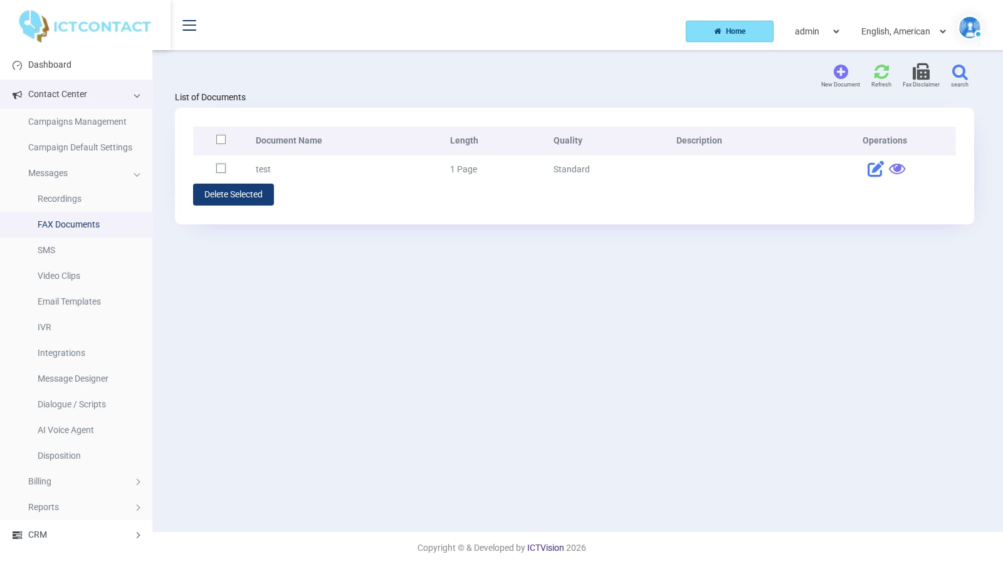Expand the CRM menu arrow
This screenshot has width=1003, height=564.
[x=138, y=535]
